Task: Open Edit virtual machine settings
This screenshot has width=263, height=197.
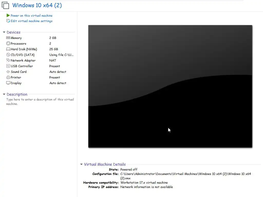Action: pyautogui.click(x=32, y=21)
